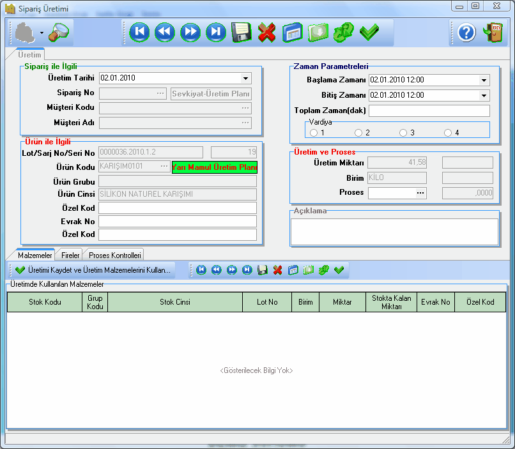
Task: Open Ürün Kodu lookup ellipsis
Action: [x=164, y=166]
